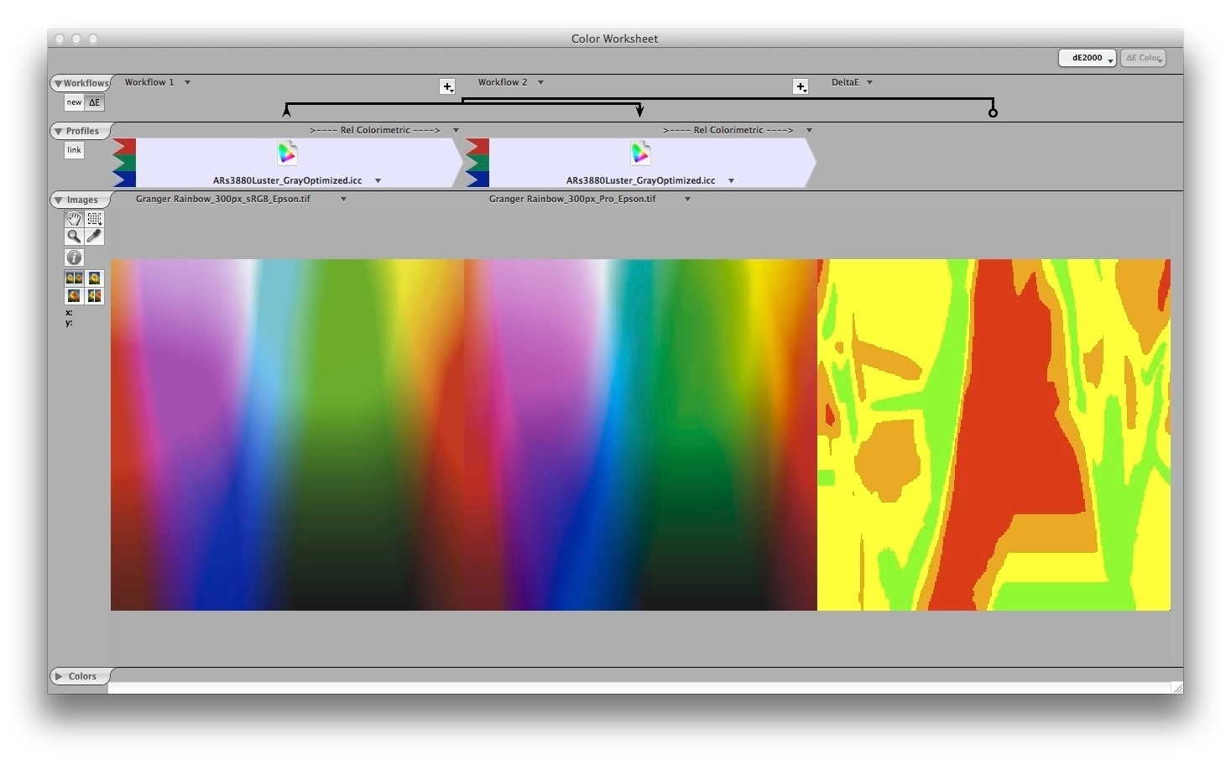Add a step after Workflow 2 with plus button
This screenshot has width=1231, height=760.
[x=801, y=86]
